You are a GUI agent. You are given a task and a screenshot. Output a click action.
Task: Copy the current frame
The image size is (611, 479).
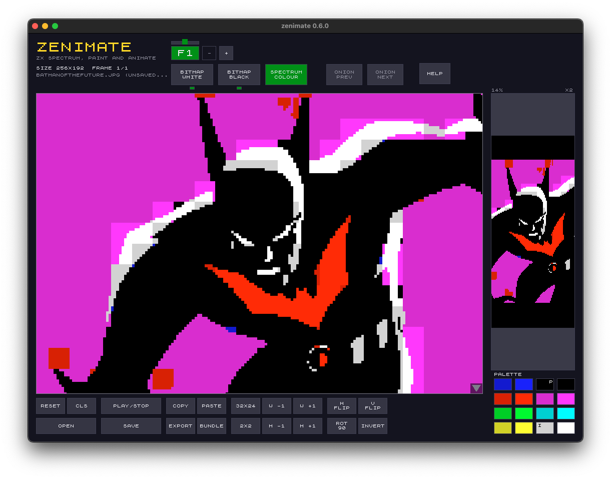coord(181,406)
